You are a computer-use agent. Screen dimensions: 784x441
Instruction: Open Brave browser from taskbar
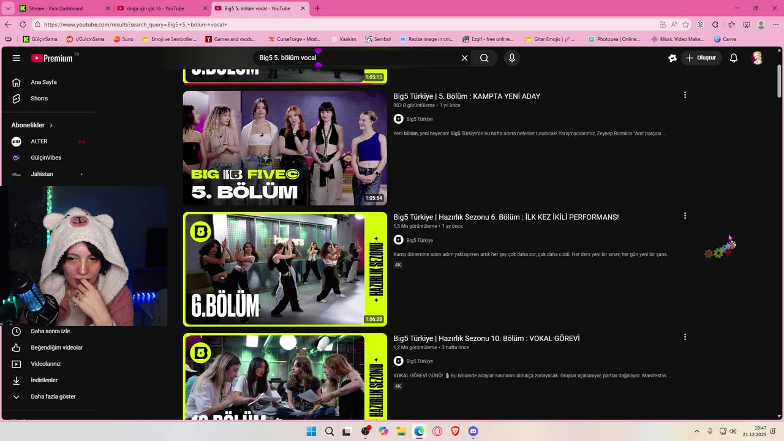(455, 431)
